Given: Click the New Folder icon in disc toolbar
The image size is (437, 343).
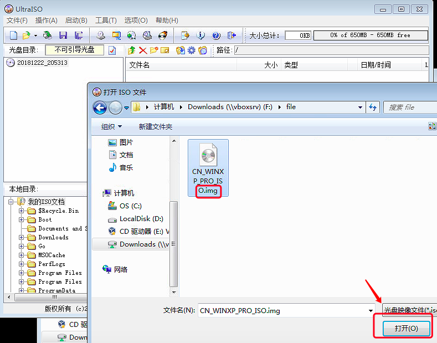Looking at the screenshot, I should tap(154, 50).
